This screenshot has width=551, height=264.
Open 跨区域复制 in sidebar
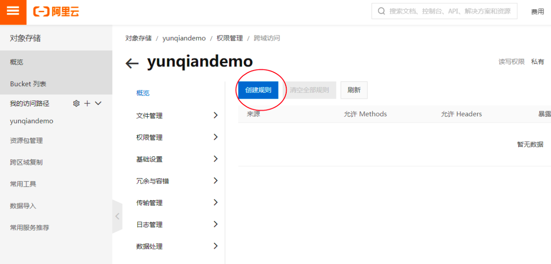pyautogui.click(x=26, y=162)
